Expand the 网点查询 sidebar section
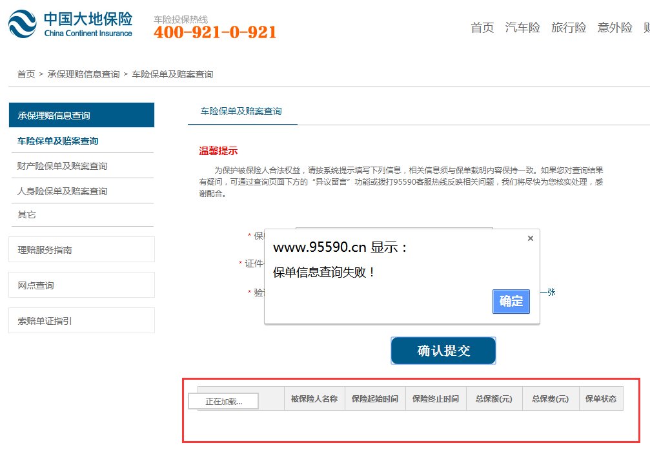Image resolution: width=650 pixels, height=454 pixels. click(81, 285)
